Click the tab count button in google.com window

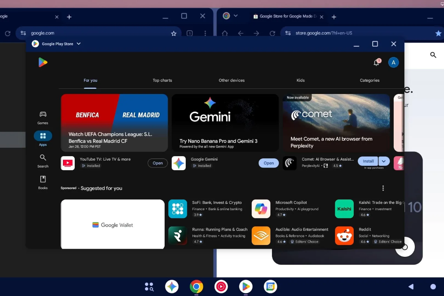[189, 33]
